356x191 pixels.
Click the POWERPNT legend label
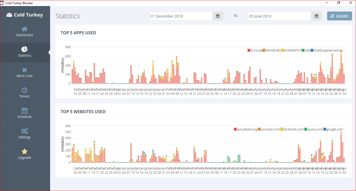293,50
